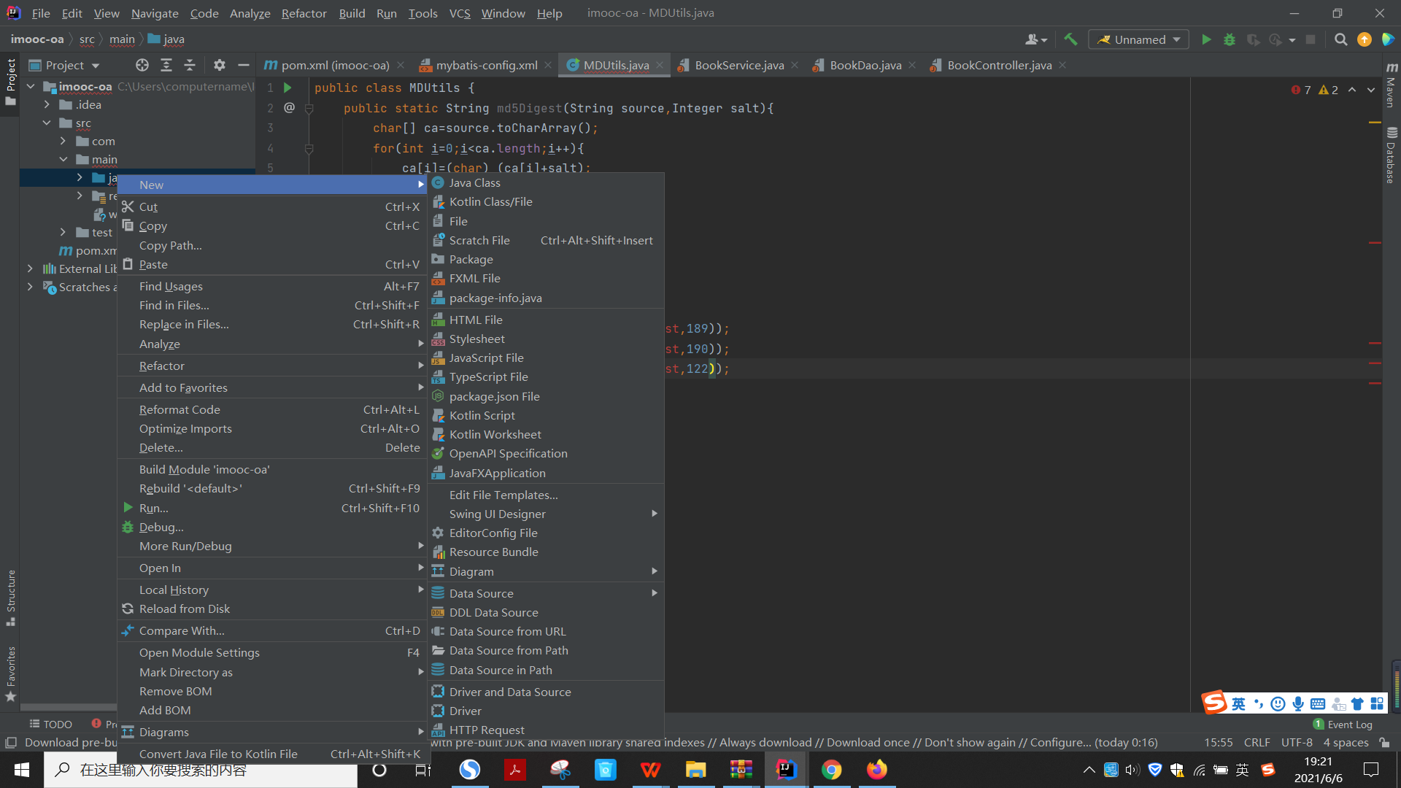Screen dimensions: 1401x788
Task: Open the VCS menu
Action: click(460, 13)
